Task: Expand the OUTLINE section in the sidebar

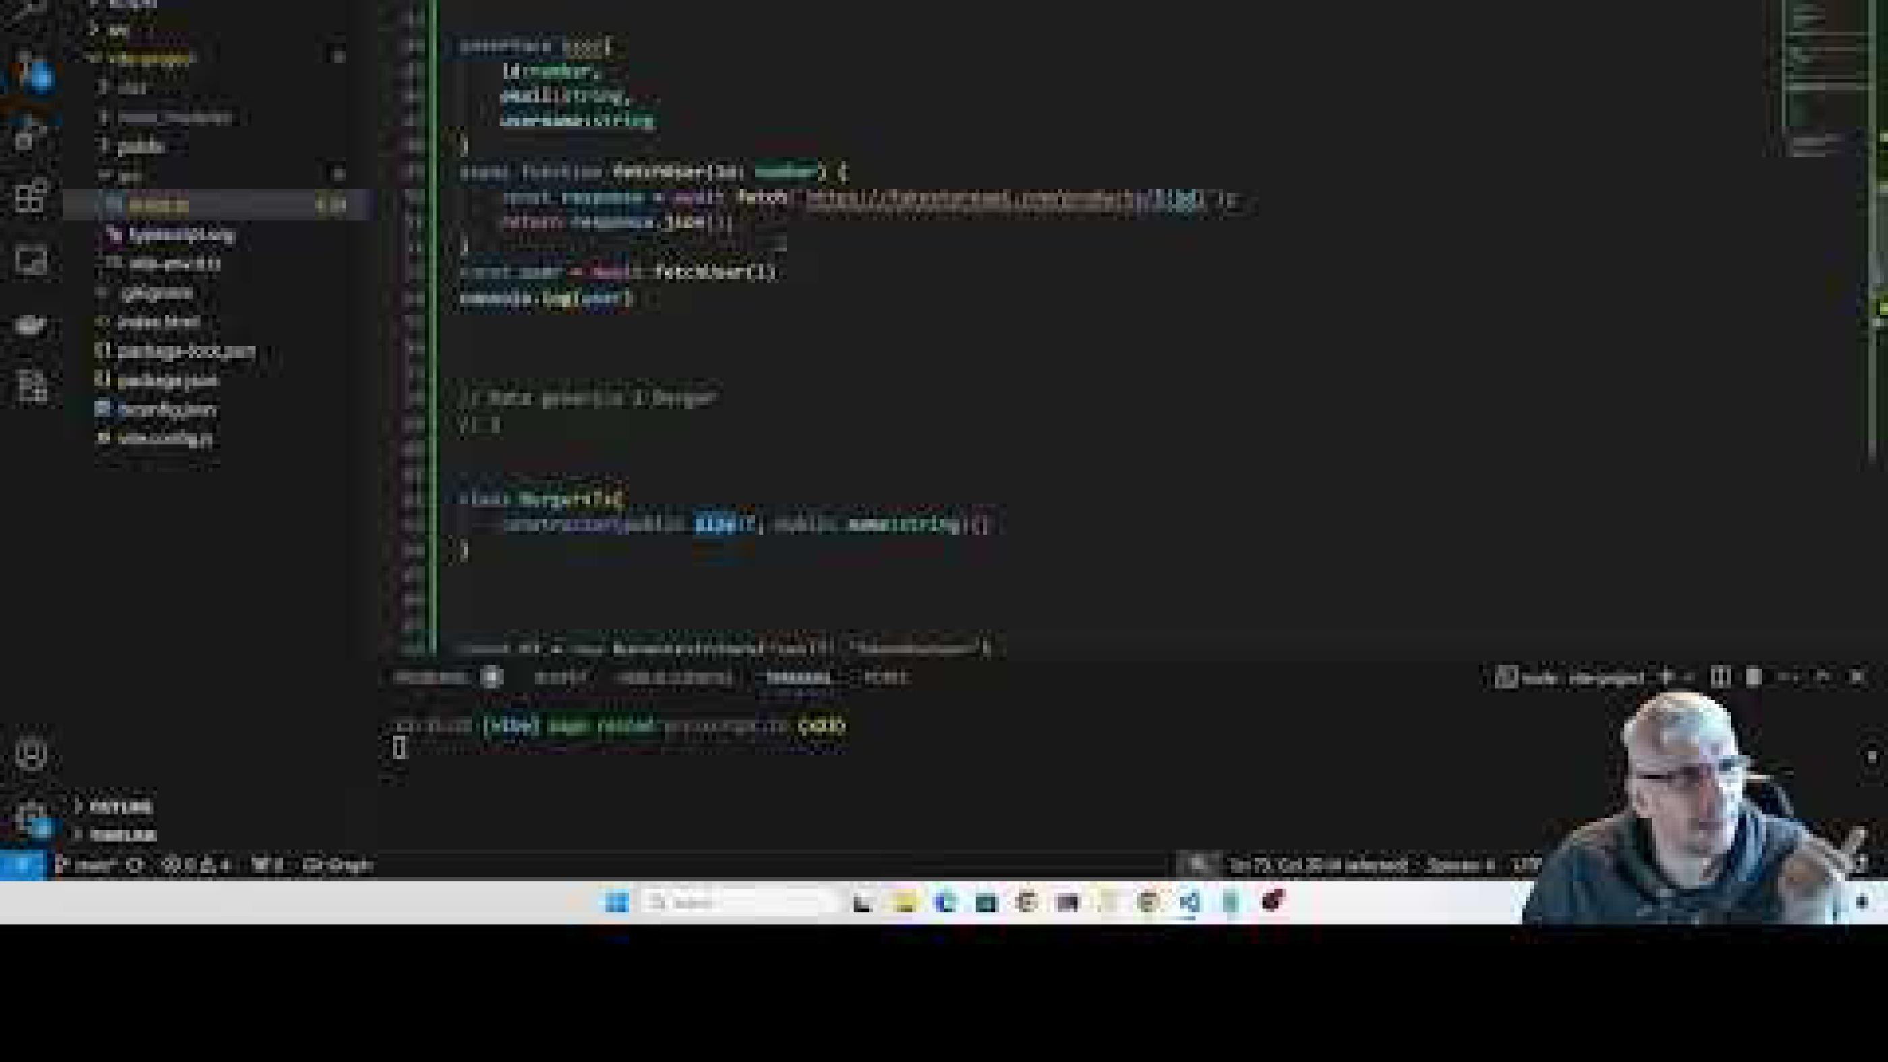Action: [x=113, y=808]
